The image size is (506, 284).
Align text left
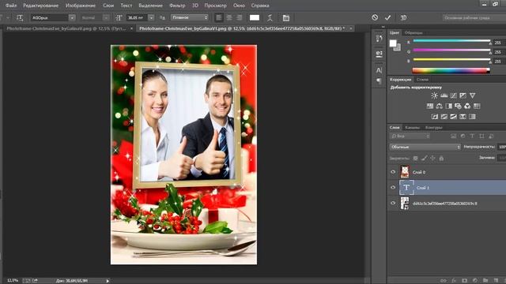click(219, 17)
